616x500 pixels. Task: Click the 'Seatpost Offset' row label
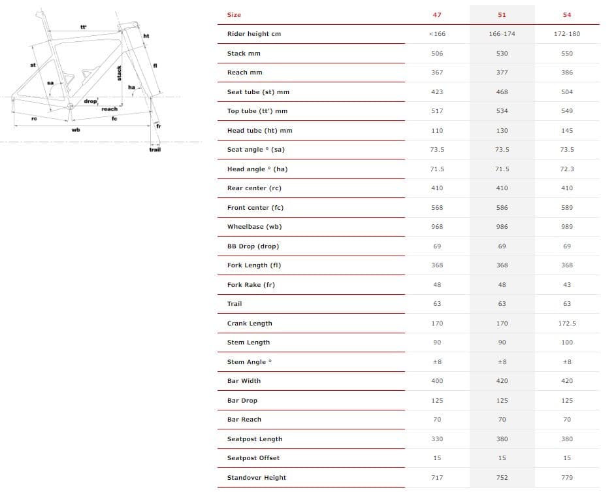coord(253,458)
